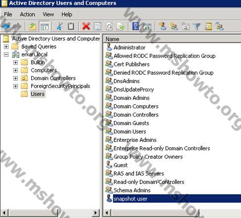Expand the Builtin container
Image resolution: width=241 pixels, height=218 pixels.
[x=15, y=62]
